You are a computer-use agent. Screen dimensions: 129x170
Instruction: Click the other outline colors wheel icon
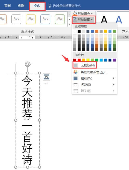pos(75,72)
